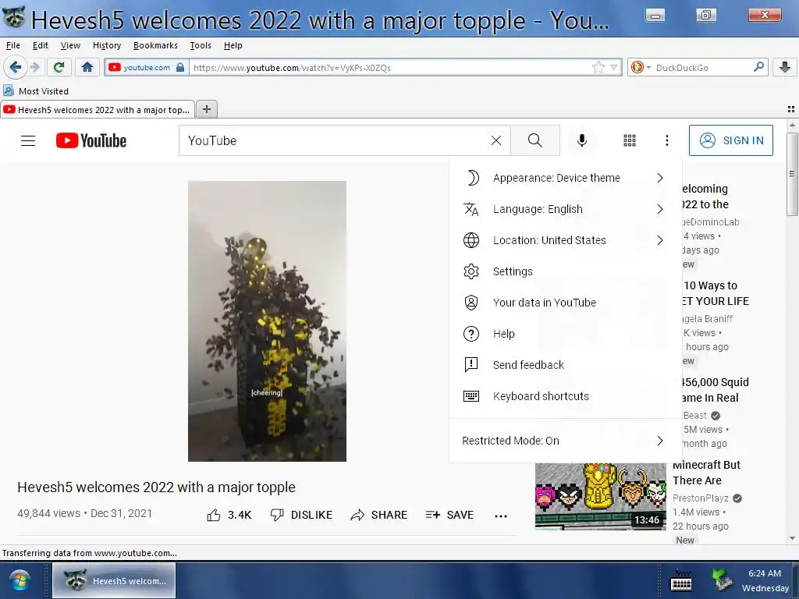Open the search engine dropdown arrow
The width and height of the screenshot is (799, 599).
coord(648,67)
